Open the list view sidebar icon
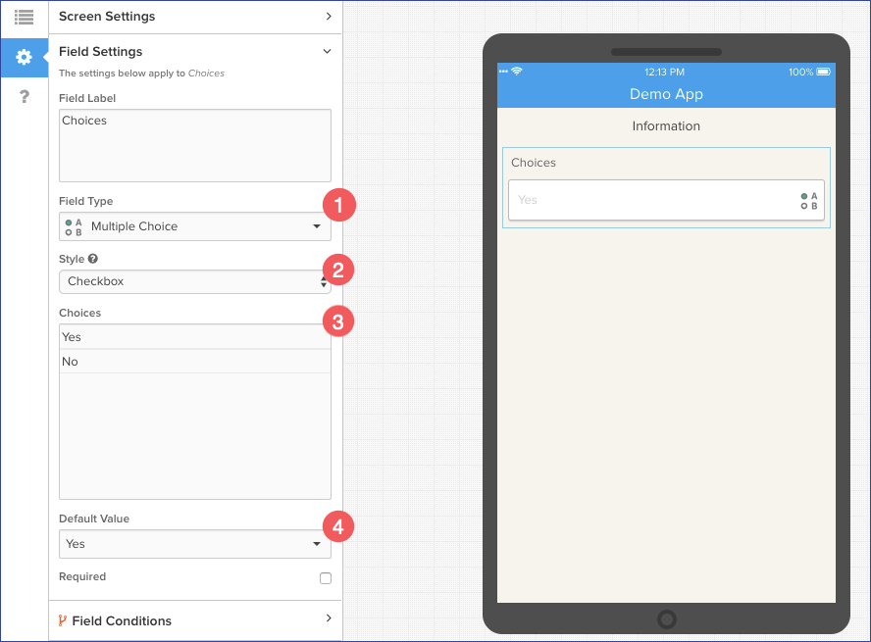The width and height of the screenshot is (871, 642). [x=24, y=17]
